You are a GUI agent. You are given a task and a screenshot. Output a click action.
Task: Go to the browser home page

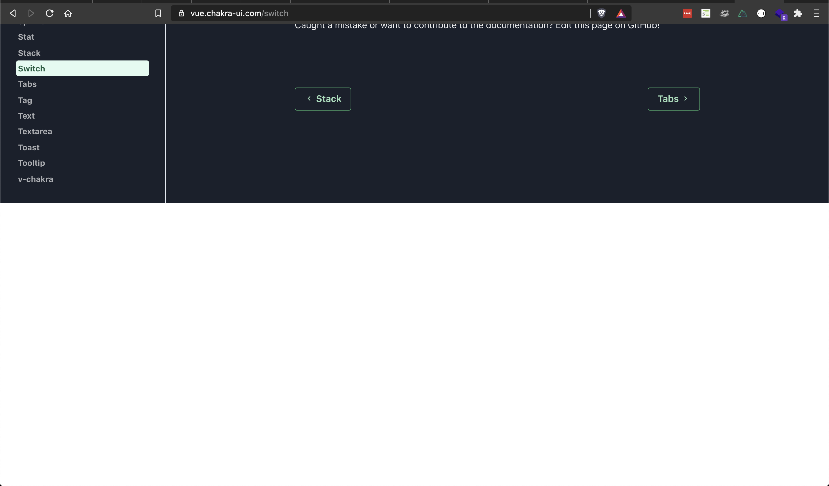tap(68, 14)
